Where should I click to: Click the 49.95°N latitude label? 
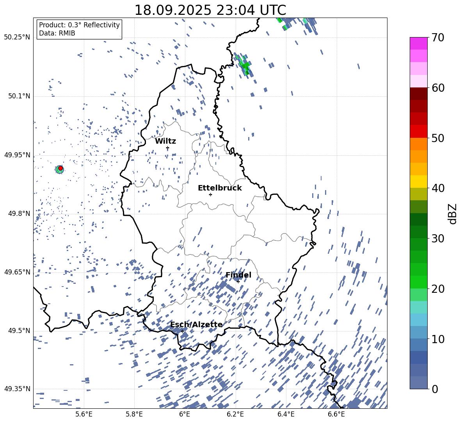point(17,155)
